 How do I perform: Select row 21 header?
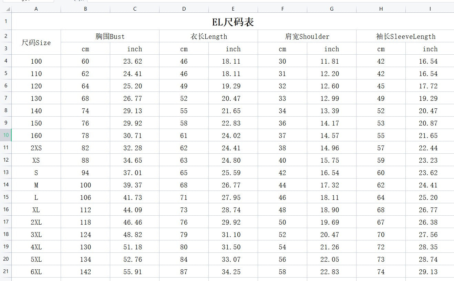pos(6,271)
